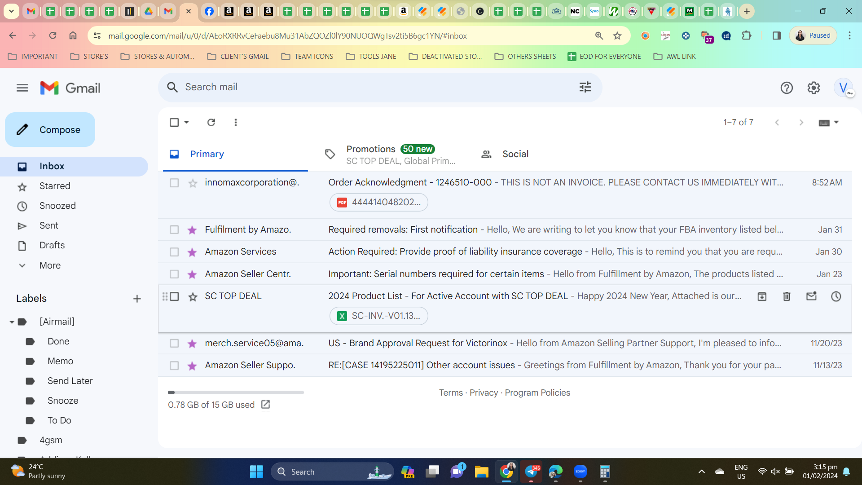Open the Gmail main menu hamburger icon
The image size is (862, 485).
point(22,88)
